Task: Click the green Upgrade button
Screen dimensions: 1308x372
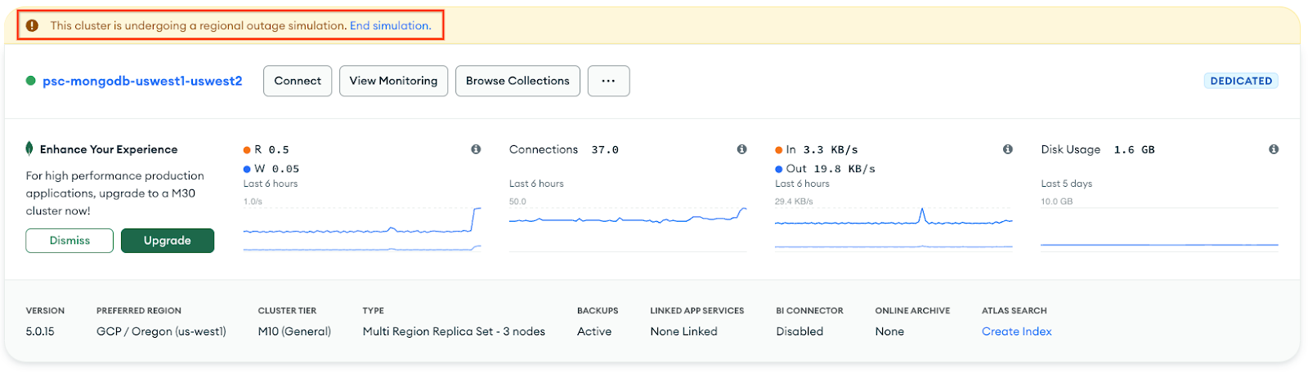Action: pos(168,241)
